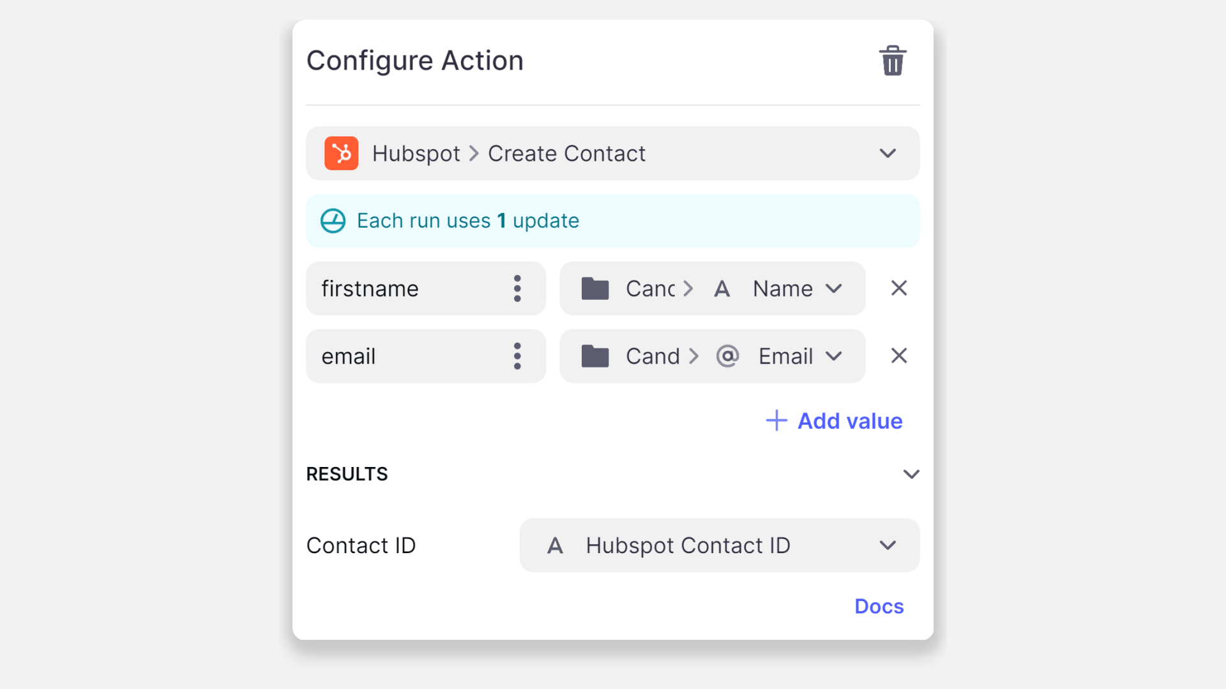Expand the Hubspot Create Contact action dropdown
Viewport: 1226px width, 689px height.
pos(888,153)
